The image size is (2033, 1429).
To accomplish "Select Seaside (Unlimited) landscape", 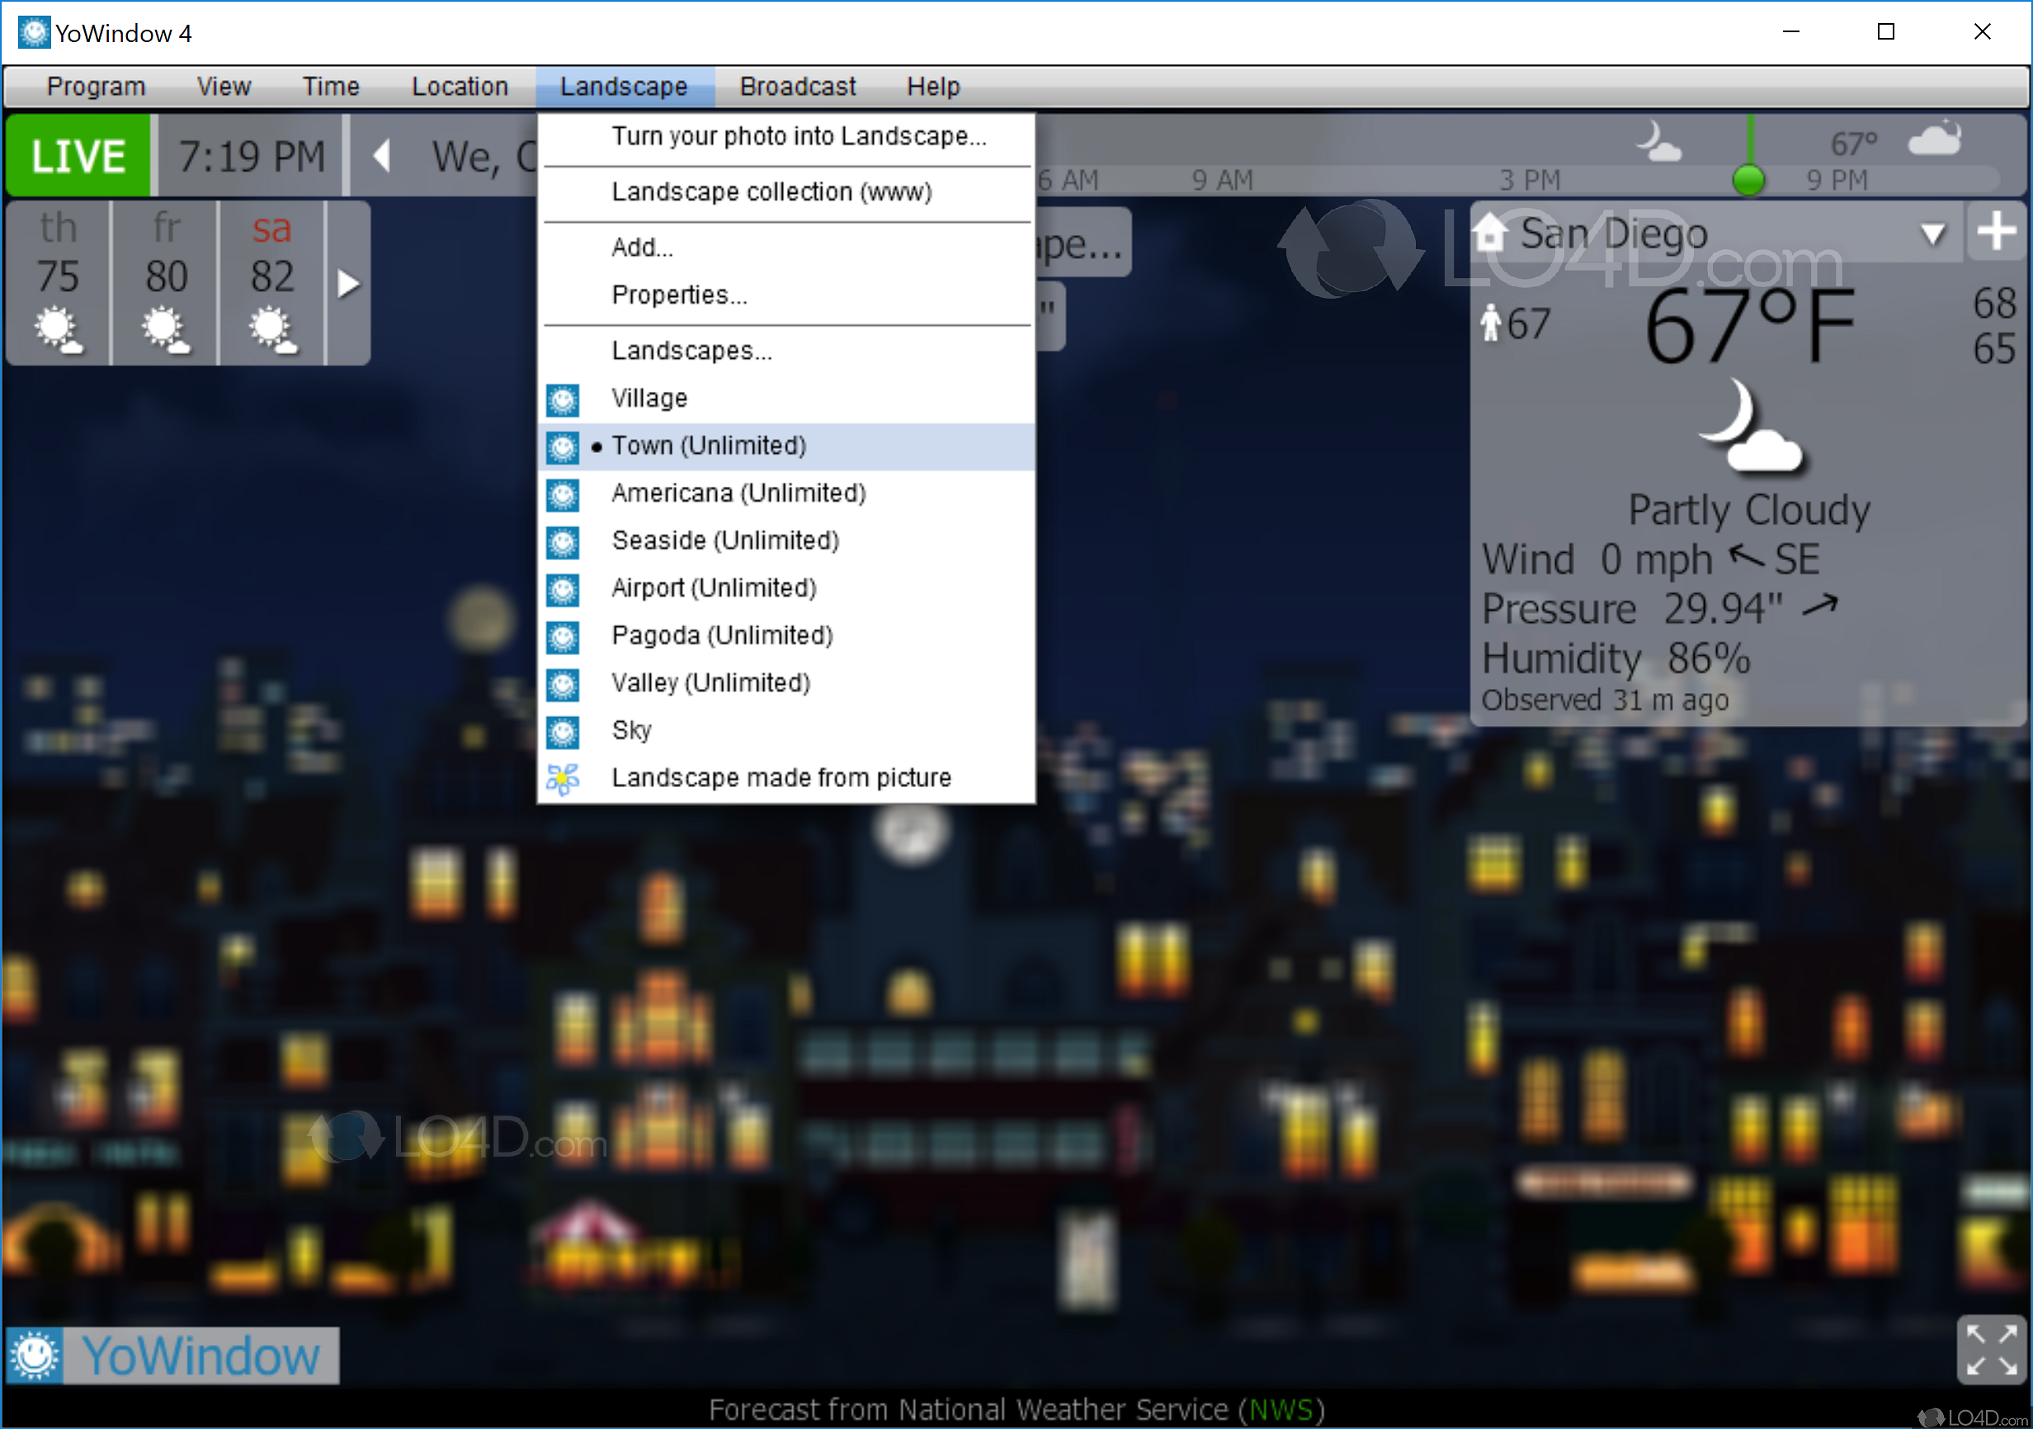I will 786,541.
